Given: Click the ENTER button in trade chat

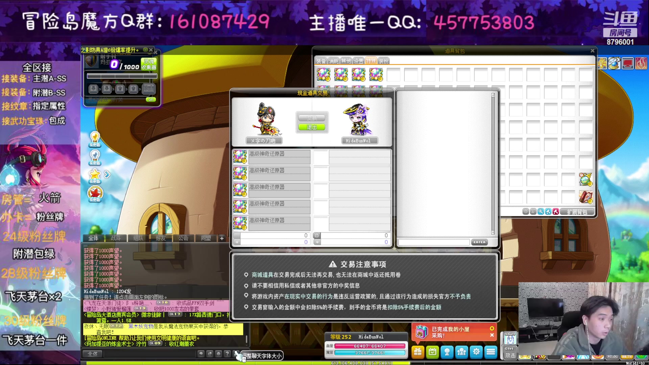Looking at the screenshot, I should tap(479, 242).
